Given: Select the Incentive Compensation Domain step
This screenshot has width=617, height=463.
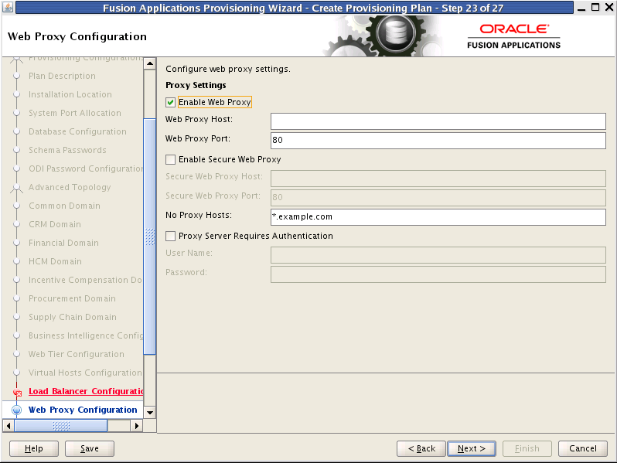Looking at the screenshot, I should [85, 280].
